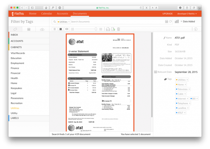Remove Utilities filter from search bar
210x149 pixels.
(69, 22)
